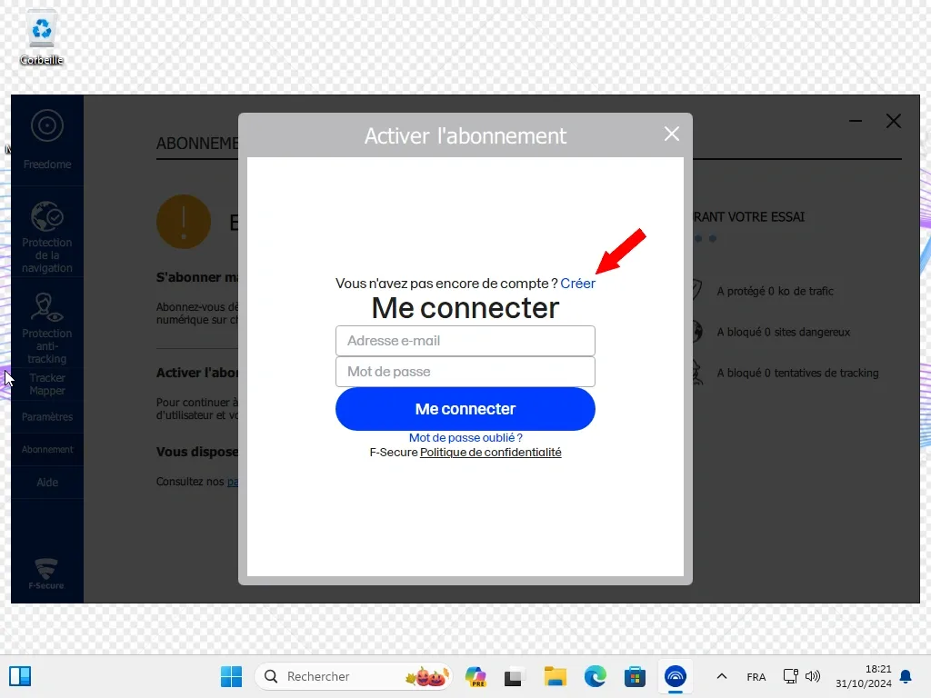Click the 'Me connecter' heading text
This screenshot has width=931, height=698.
465,307
